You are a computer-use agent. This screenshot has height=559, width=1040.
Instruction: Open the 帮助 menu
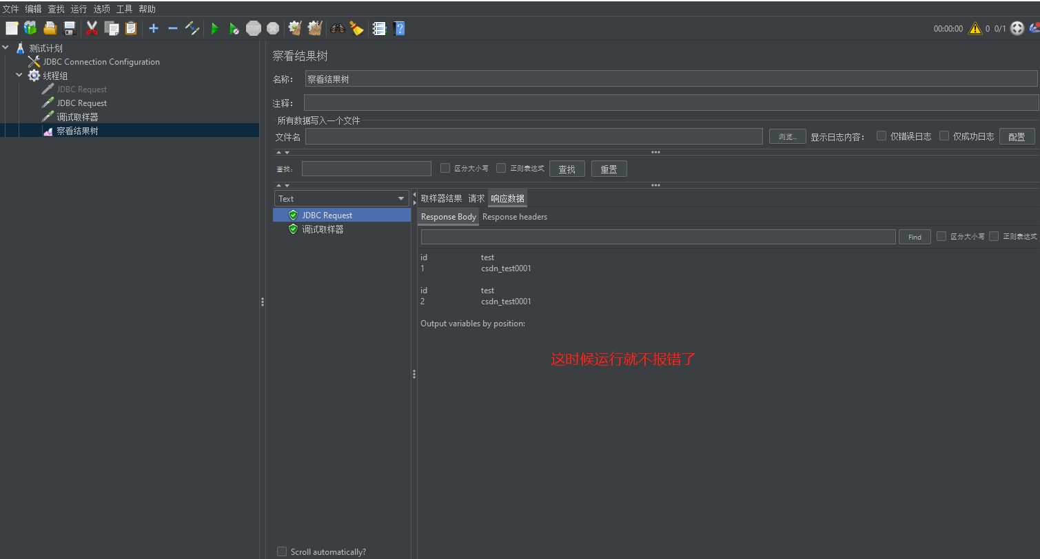tap(147, 9)
